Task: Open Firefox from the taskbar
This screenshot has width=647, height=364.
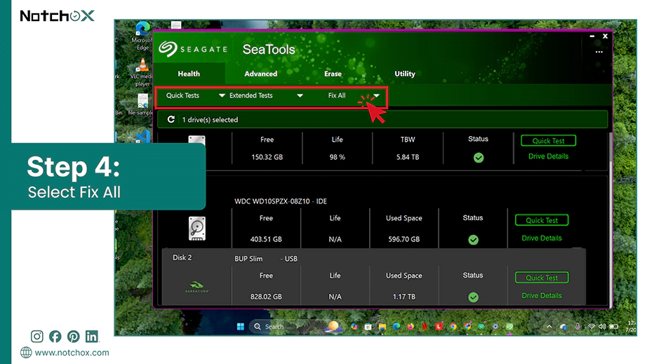Action: pos(411,327)
